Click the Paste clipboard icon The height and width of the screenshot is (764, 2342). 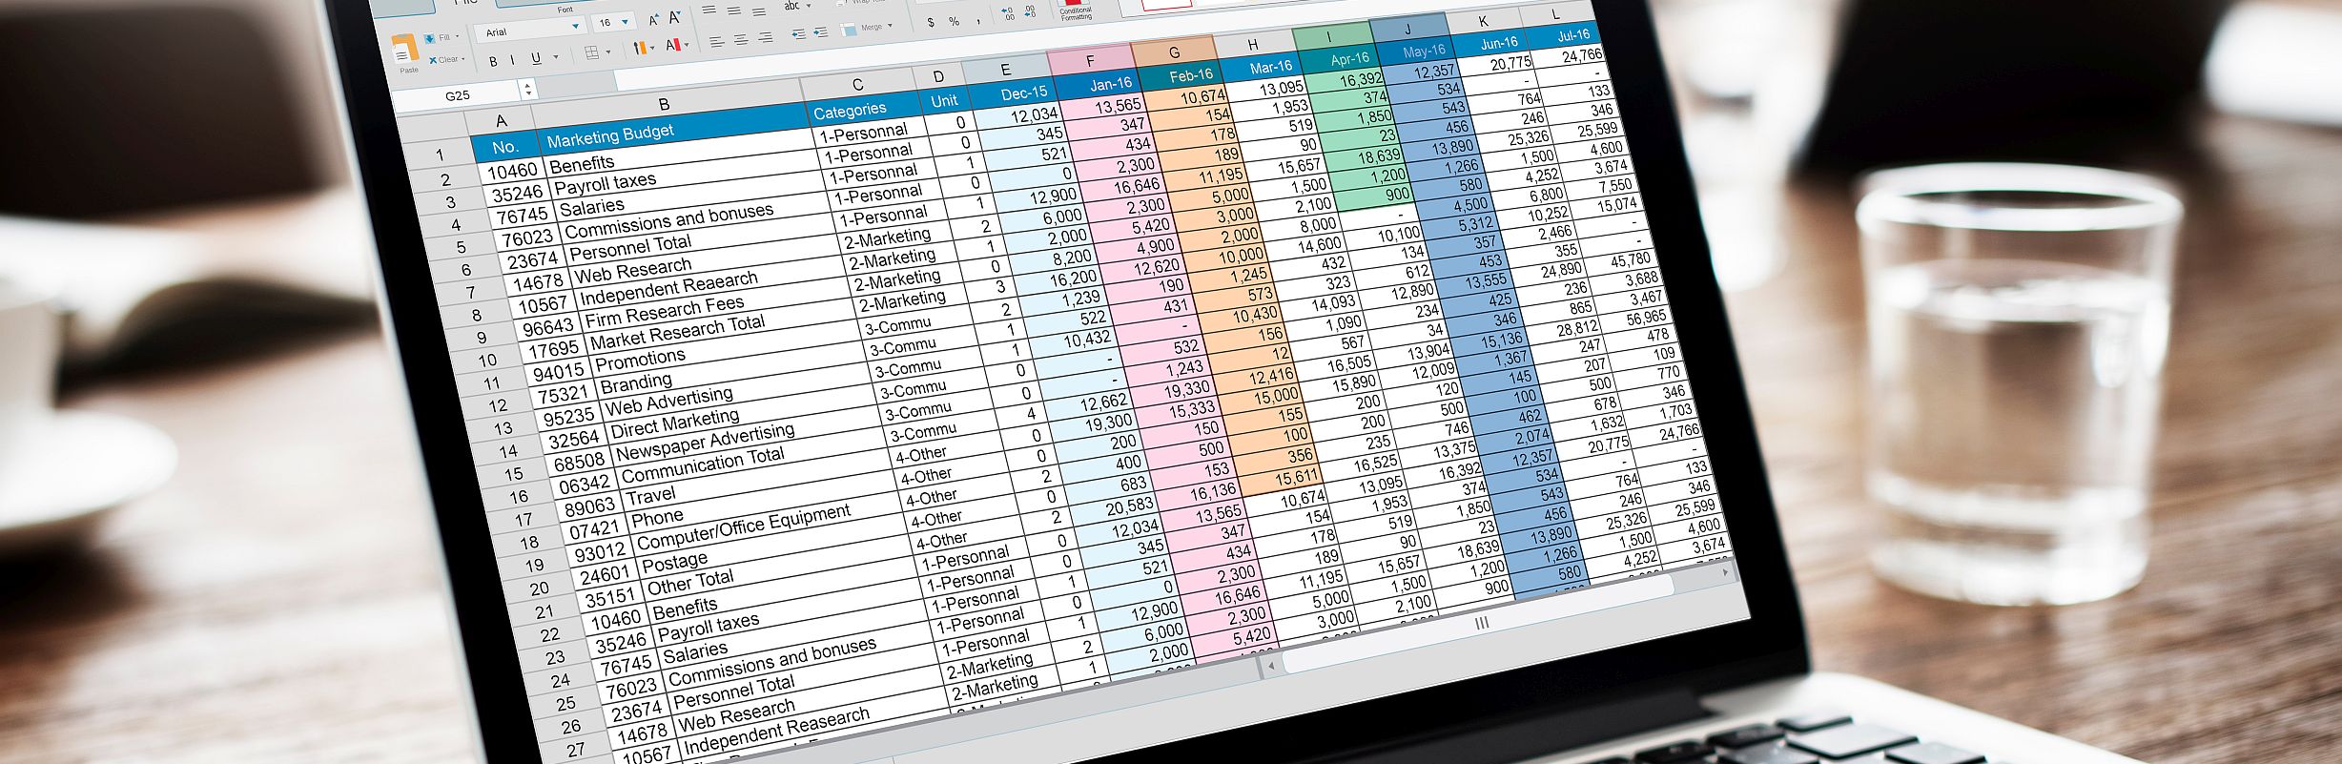pyautogui.click(x=405, y=49)
